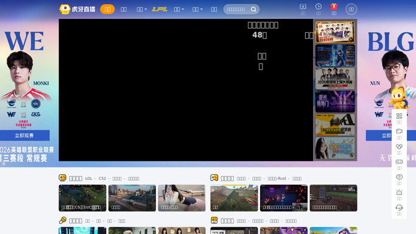Open the LOL category link

tap(88, 179)
